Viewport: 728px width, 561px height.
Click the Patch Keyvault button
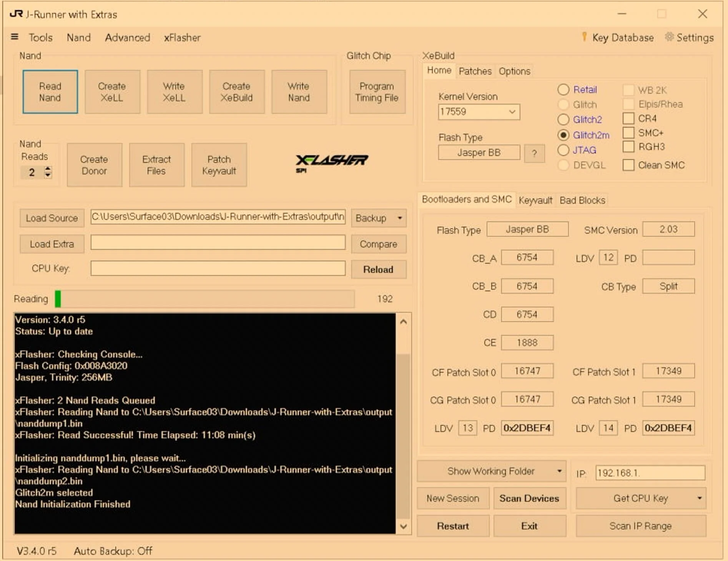[219, 165]
